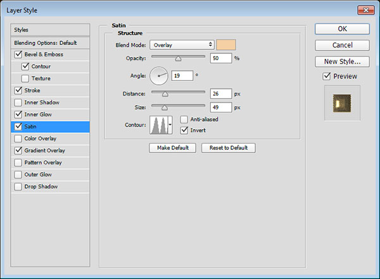
Task: Enable the Anti-aliased checkbox
Action: pyautogui.click(x=184, y=120)
